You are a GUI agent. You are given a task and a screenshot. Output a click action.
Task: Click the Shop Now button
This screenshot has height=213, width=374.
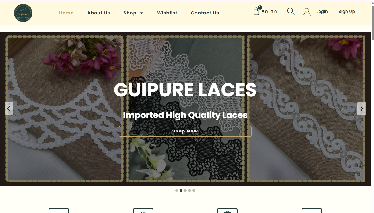pos(185,131)
